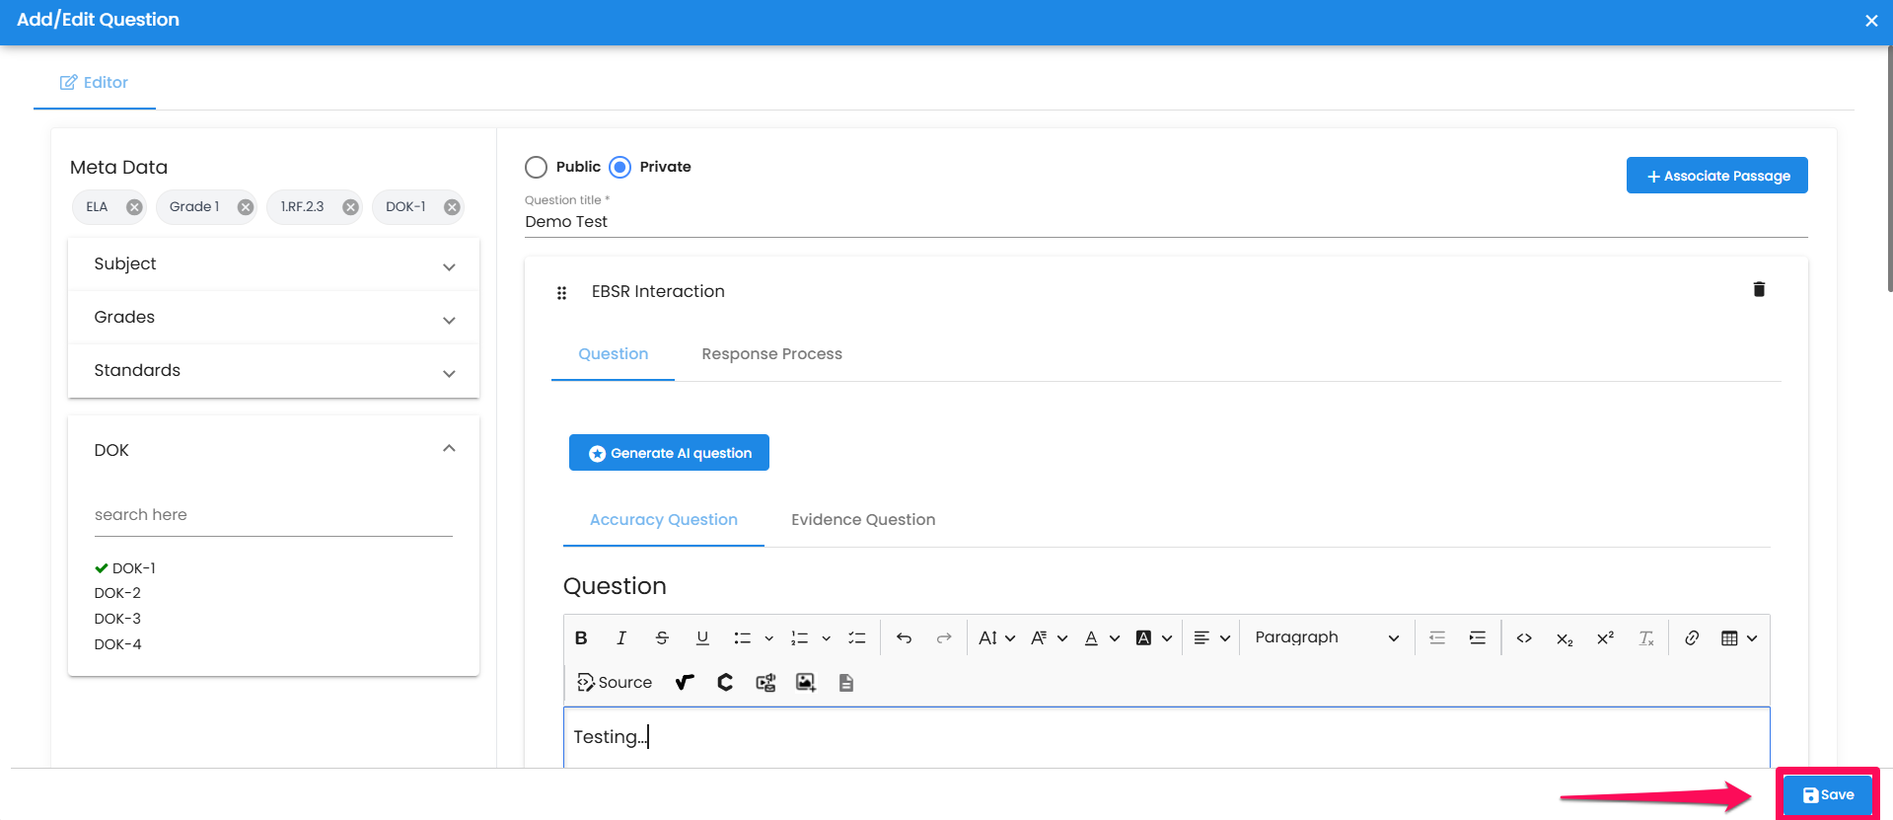Collapse the DOK section

(x=449, y=449)
